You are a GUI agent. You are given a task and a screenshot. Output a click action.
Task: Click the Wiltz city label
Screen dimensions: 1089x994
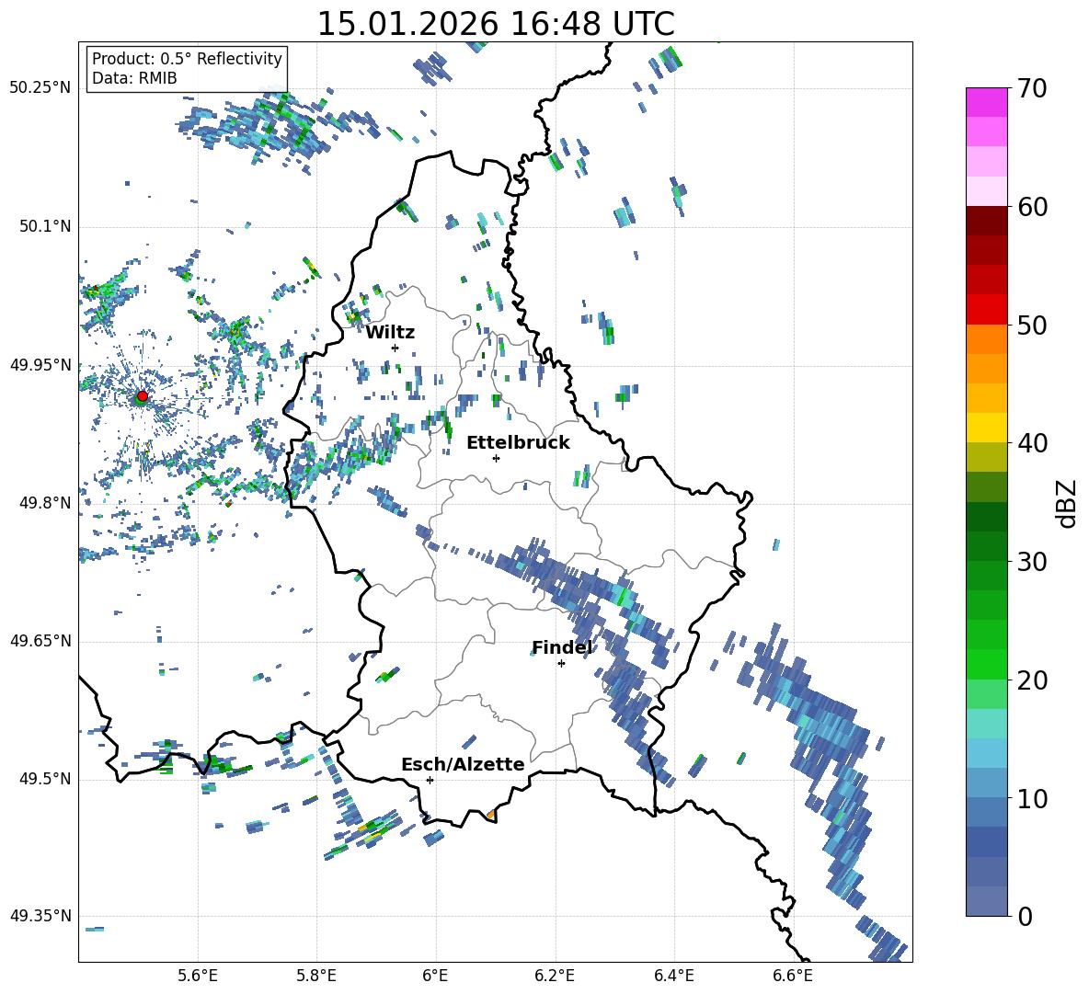pos(390,332)
